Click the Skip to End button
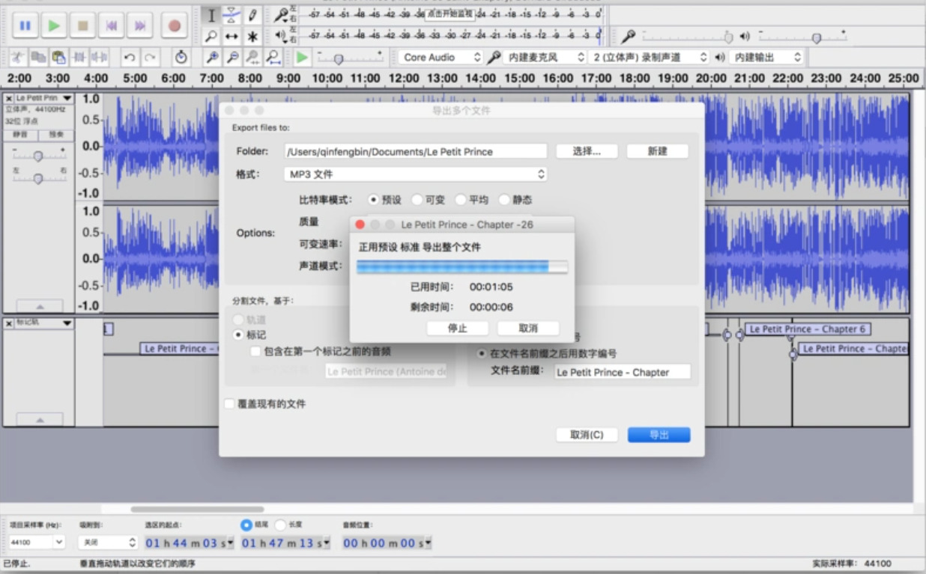Image resolution: width=926 pixels, height=574 pixels. [x=140, y=25]
